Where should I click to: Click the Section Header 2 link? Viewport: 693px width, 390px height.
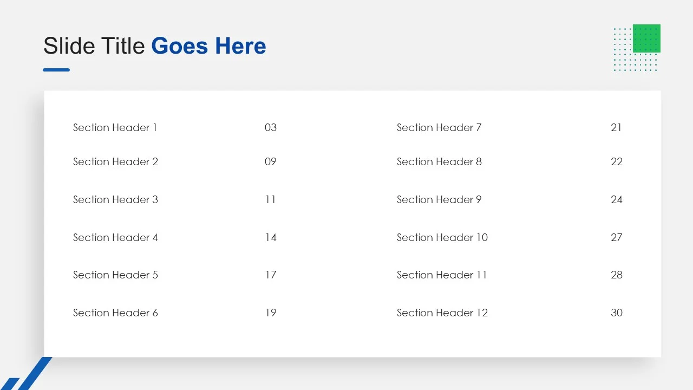pos(115,162)
